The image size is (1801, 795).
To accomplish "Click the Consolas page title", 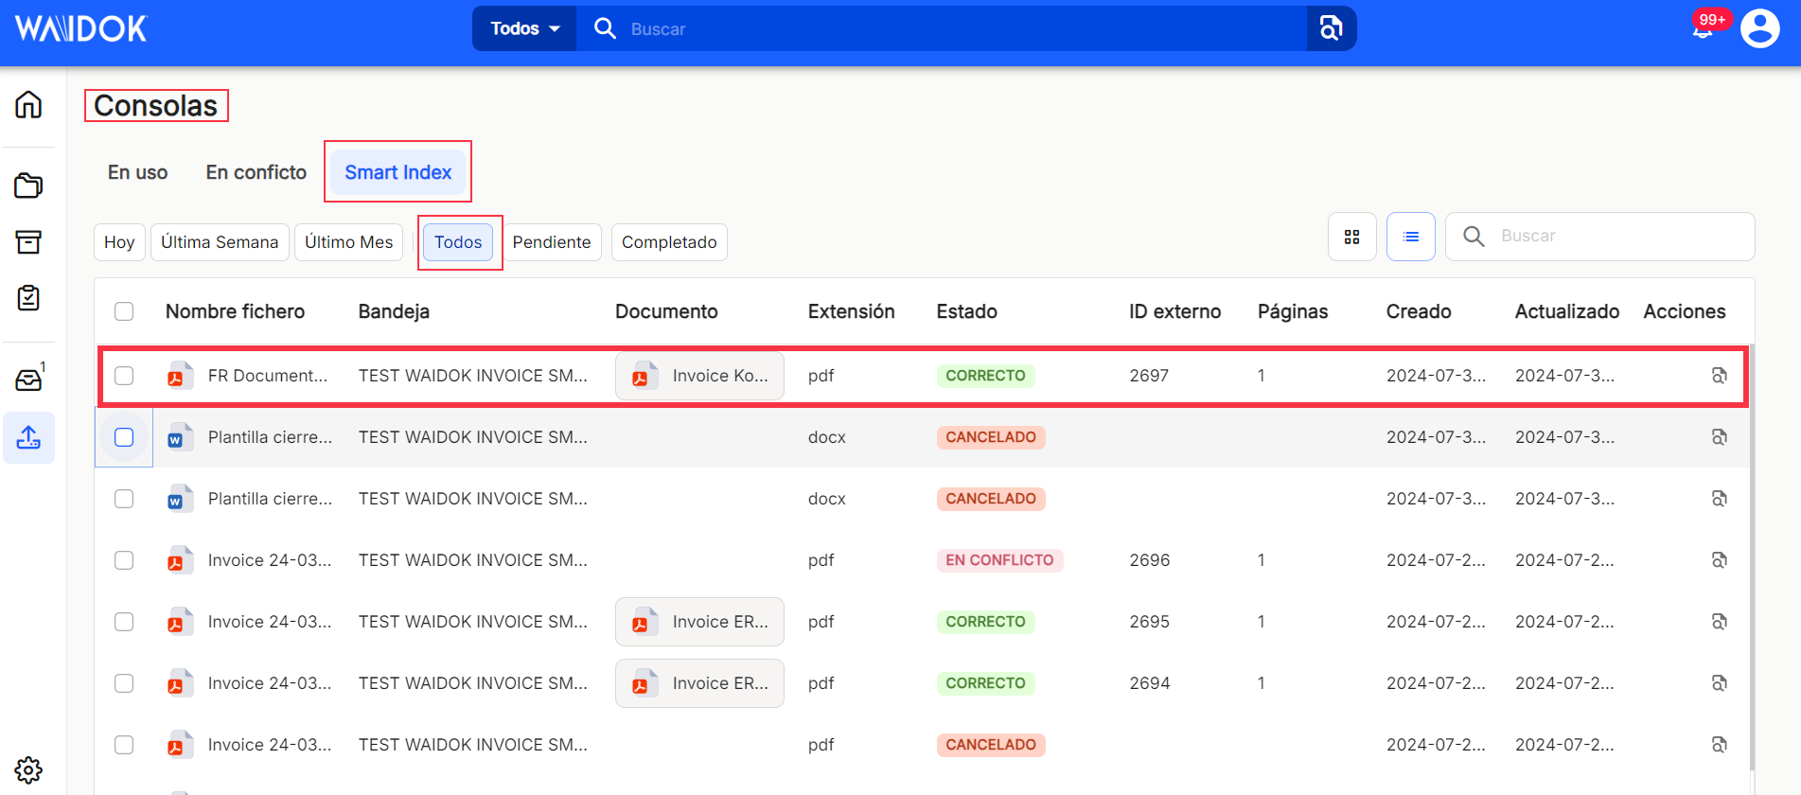I will [x=156, y=106].
